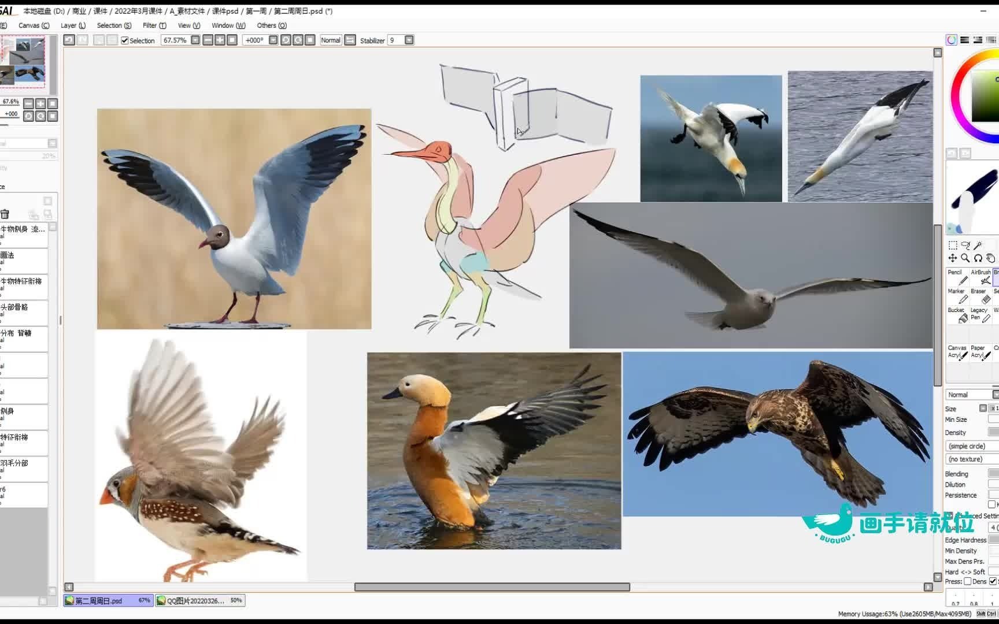This screenshot has width=999, height=624.
Task: Toggle the checkbox under the Persistence setting
Action: (991, 504)
